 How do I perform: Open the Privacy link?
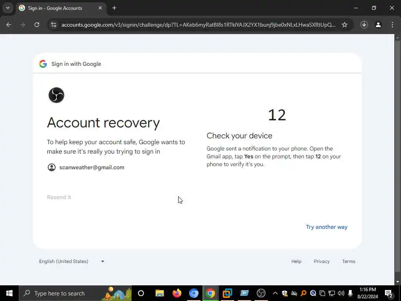[322, 261]
